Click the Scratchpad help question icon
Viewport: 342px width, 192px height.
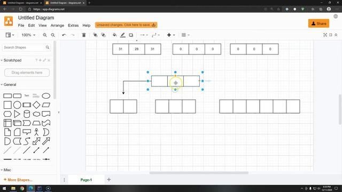click(36, 60)
